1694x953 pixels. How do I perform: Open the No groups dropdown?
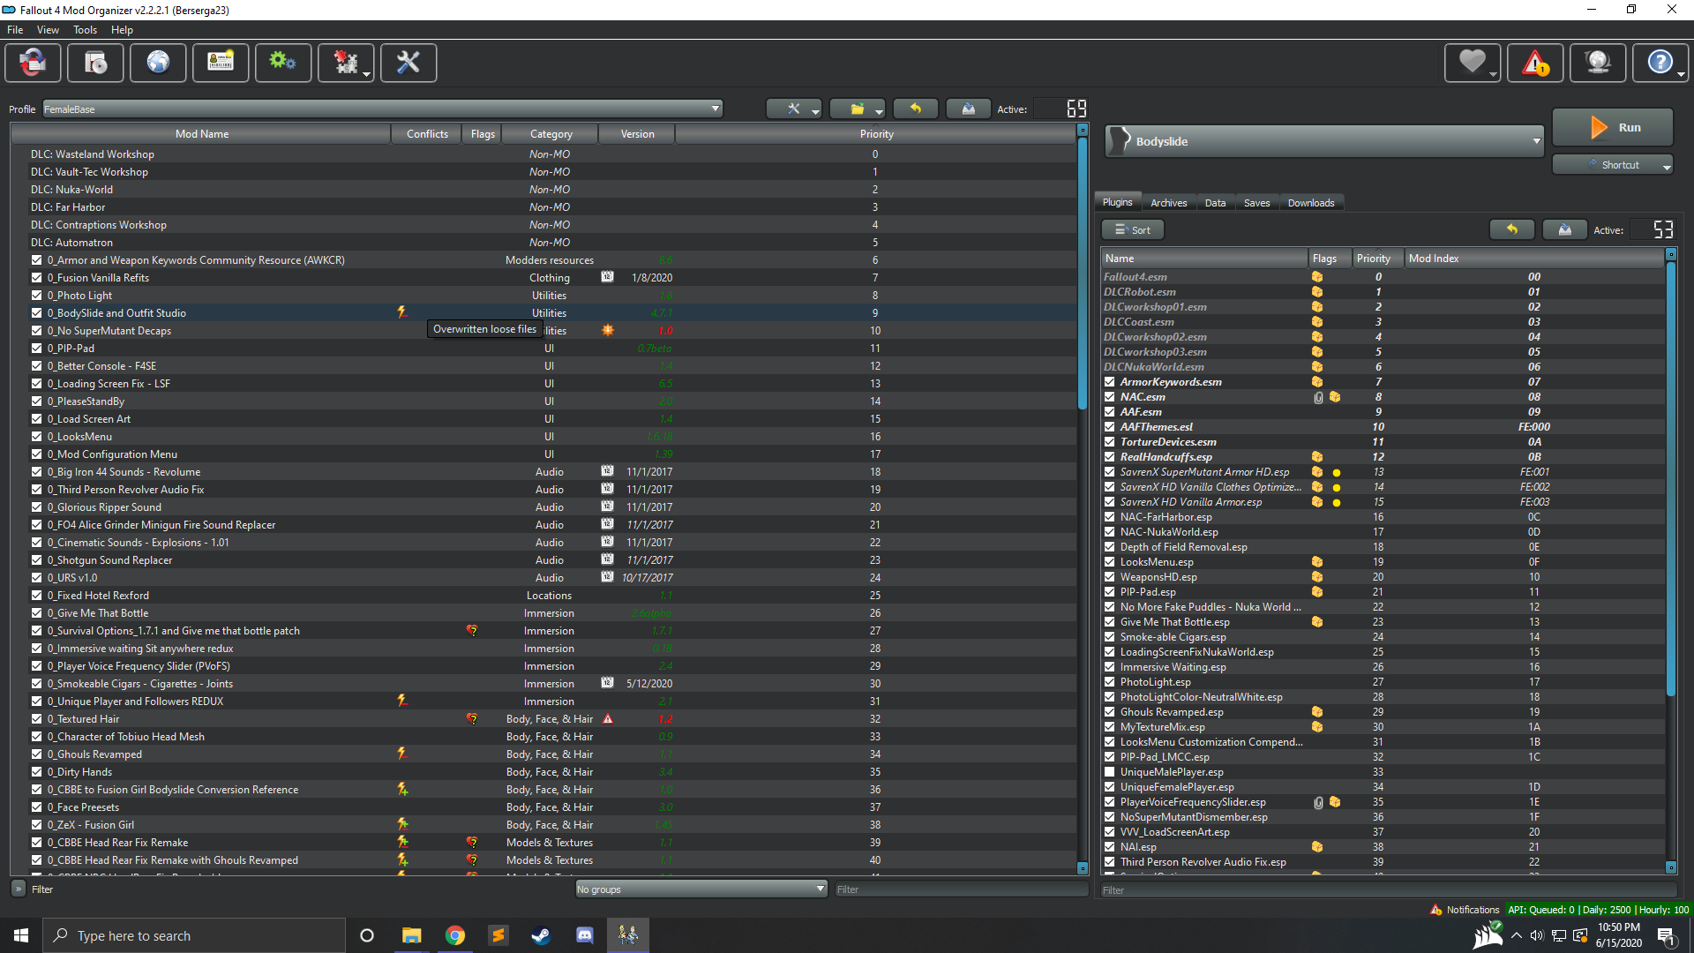tap(701, 889)
